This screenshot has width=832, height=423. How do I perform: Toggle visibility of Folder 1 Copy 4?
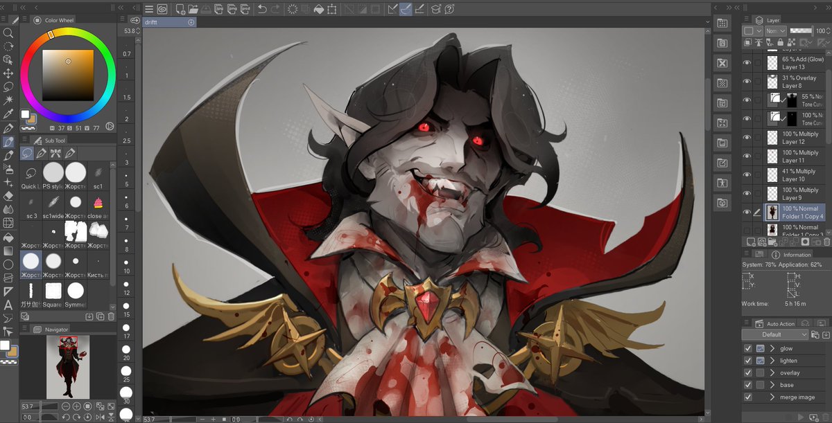click(x=747, y=212)
